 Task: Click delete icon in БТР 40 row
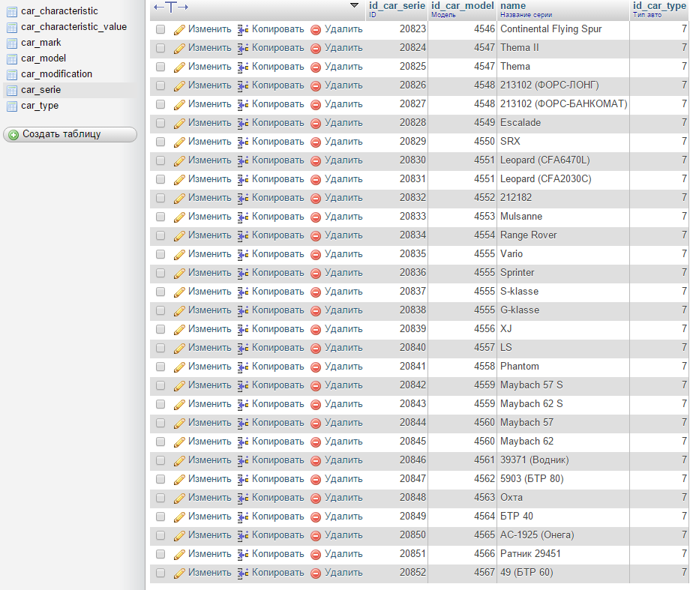pos(316,517)
